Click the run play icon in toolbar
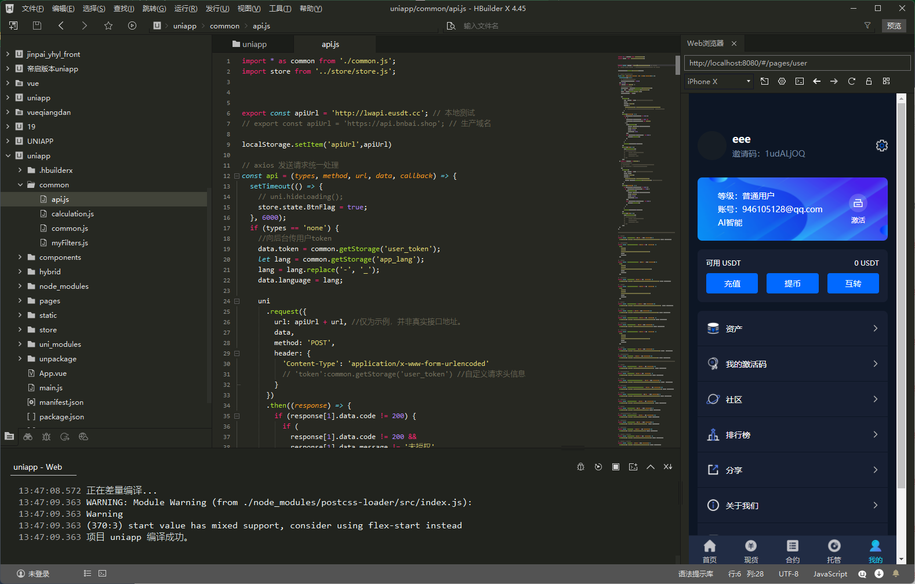 point(132,26)
